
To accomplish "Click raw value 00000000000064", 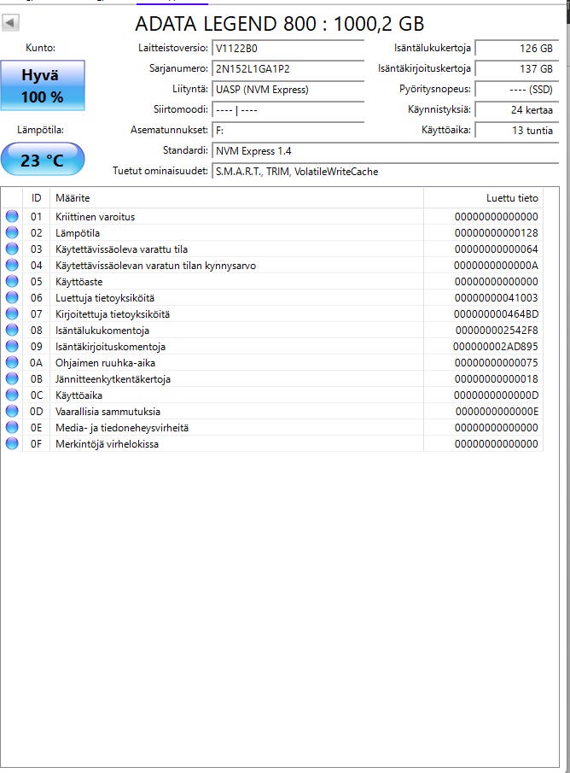I will click(x=496, y=249).
